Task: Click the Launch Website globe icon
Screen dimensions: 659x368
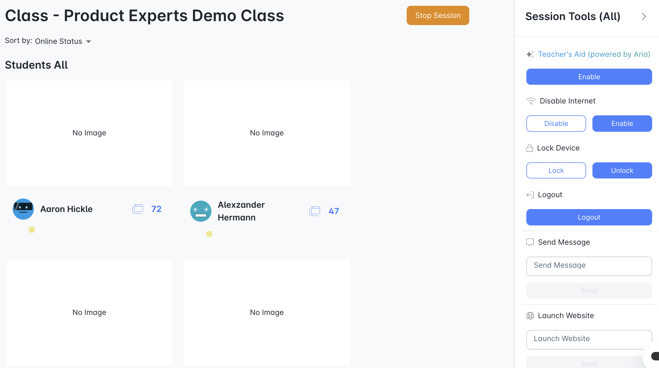Action: pos(530,315)
